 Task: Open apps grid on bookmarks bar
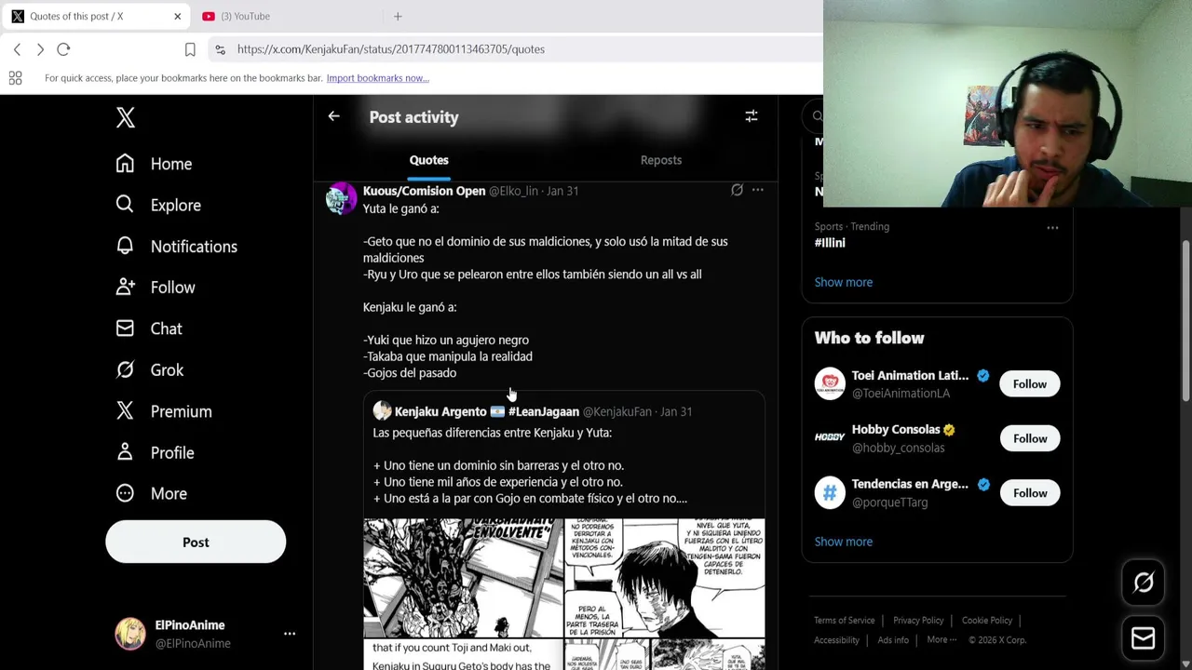(x=16, y=78)
